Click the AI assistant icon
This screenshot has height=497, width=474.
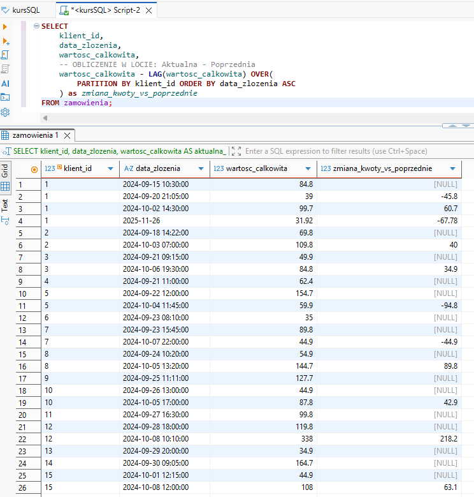click(5, 83)
